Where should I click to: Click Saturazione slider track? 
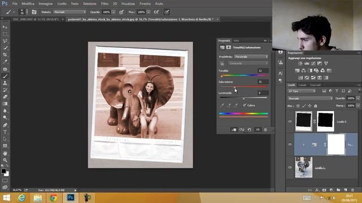244,86
